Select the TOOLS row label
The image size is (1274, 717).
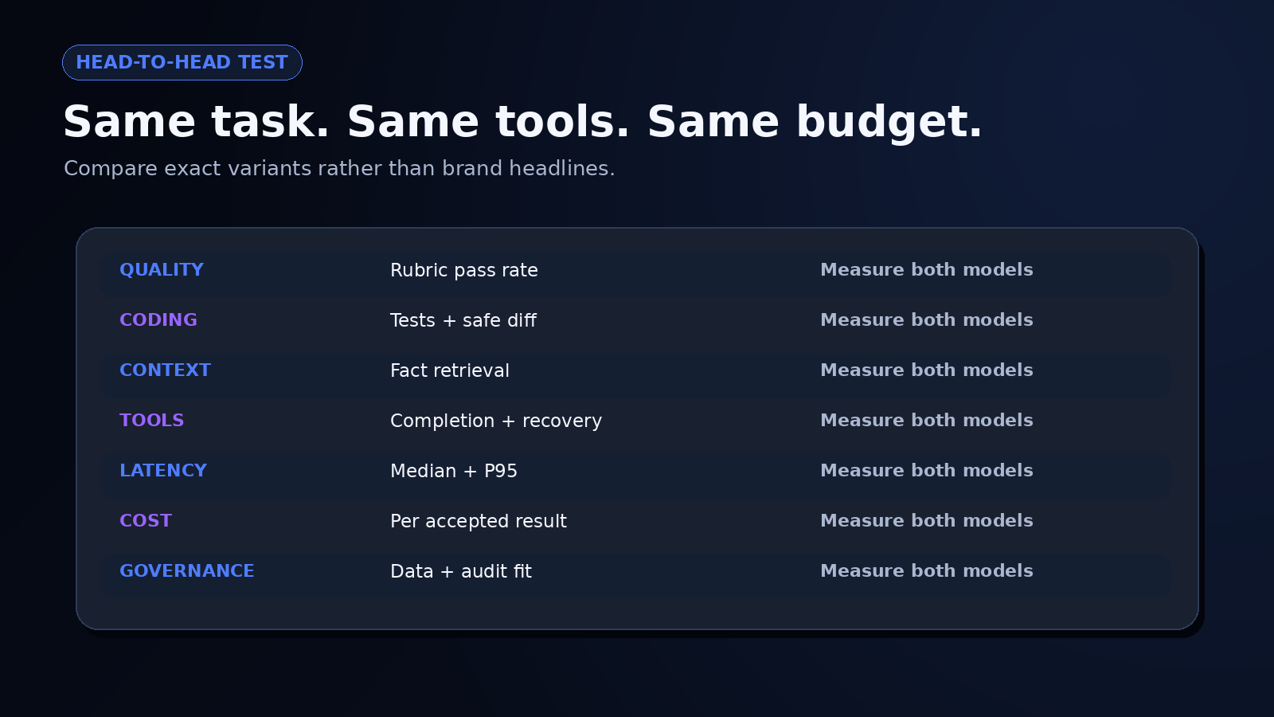point(151,421)
